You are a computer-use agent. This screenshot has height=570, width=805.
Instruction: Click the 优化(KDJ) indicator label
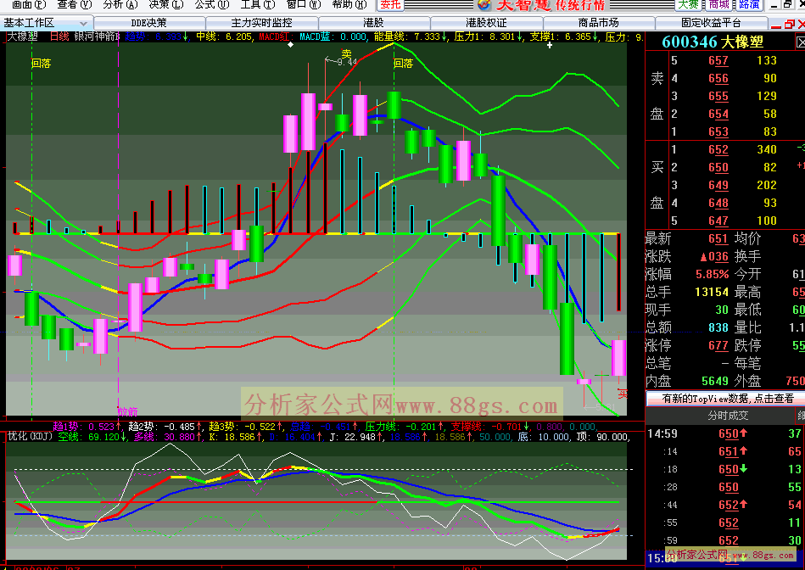click(29, 437)
